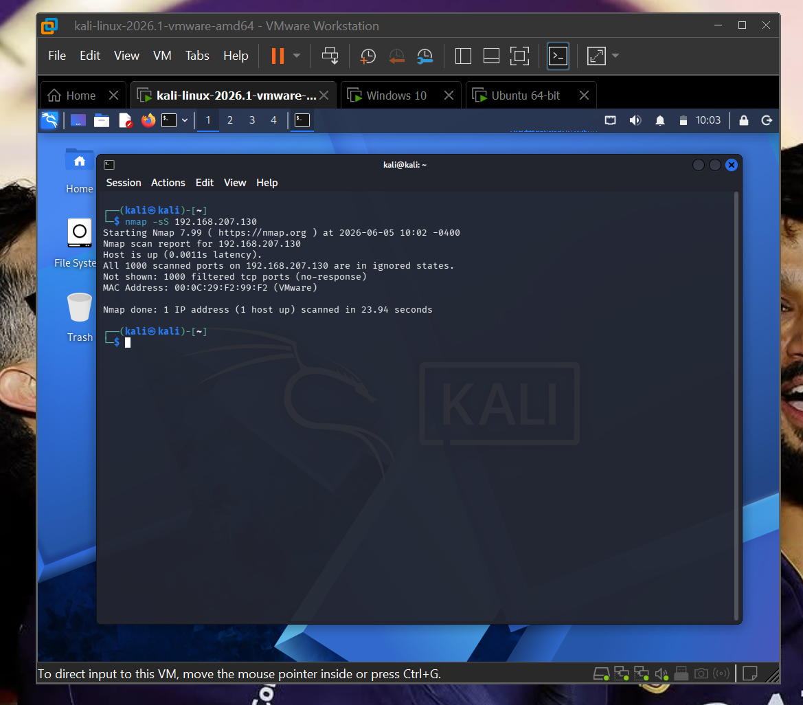Switch to workspace 2

click(x=230, y=120)
